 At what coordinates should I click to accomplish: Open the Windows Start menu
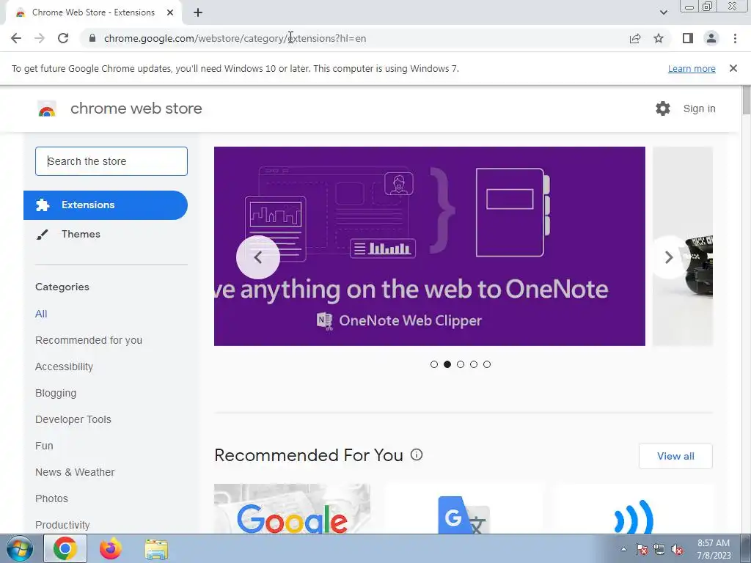[x=19, y=548]
